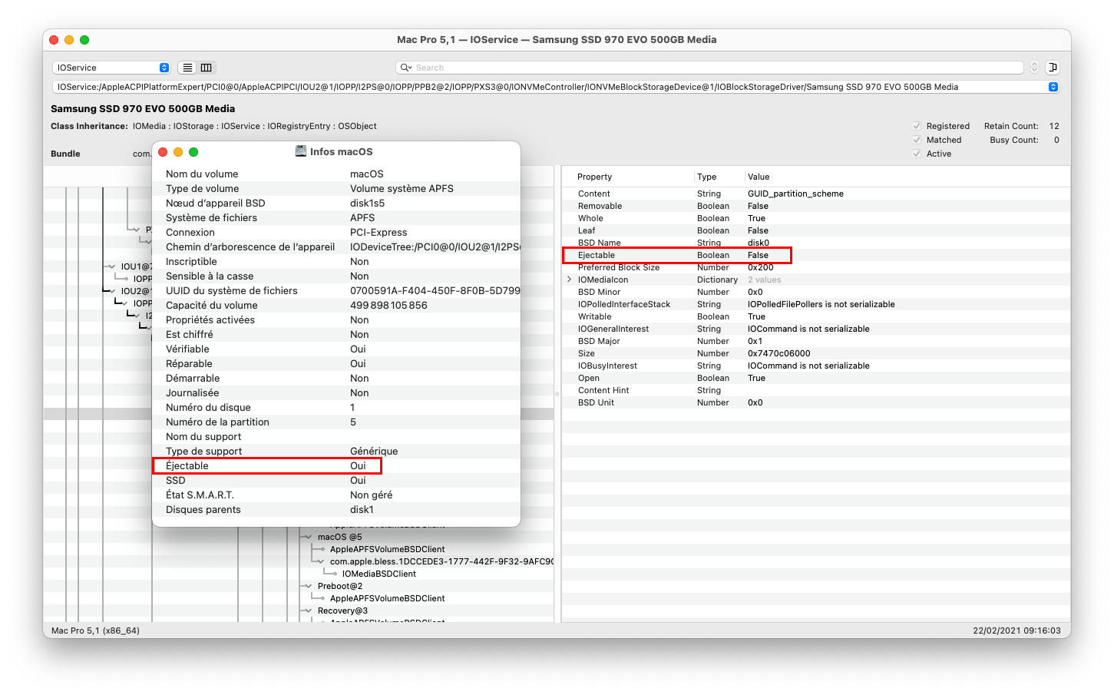1114x695 pixels.
Task: Sort by the Type column header
Action: (x=706, y=177)
